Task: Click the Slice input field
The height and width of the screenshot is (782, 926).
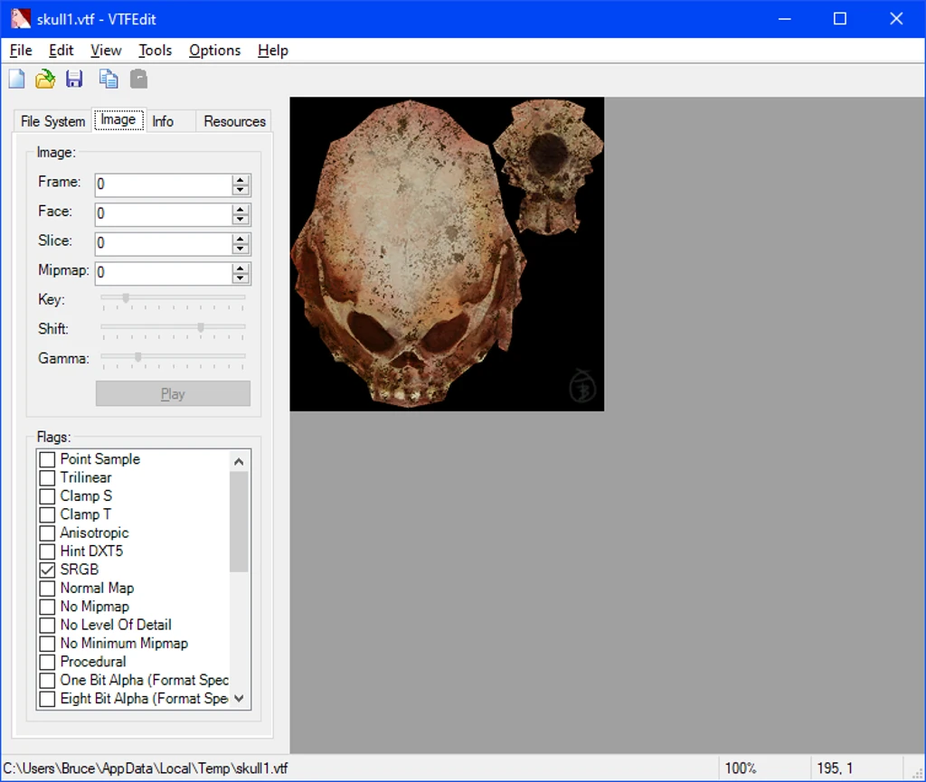Action: coord(165,243)
